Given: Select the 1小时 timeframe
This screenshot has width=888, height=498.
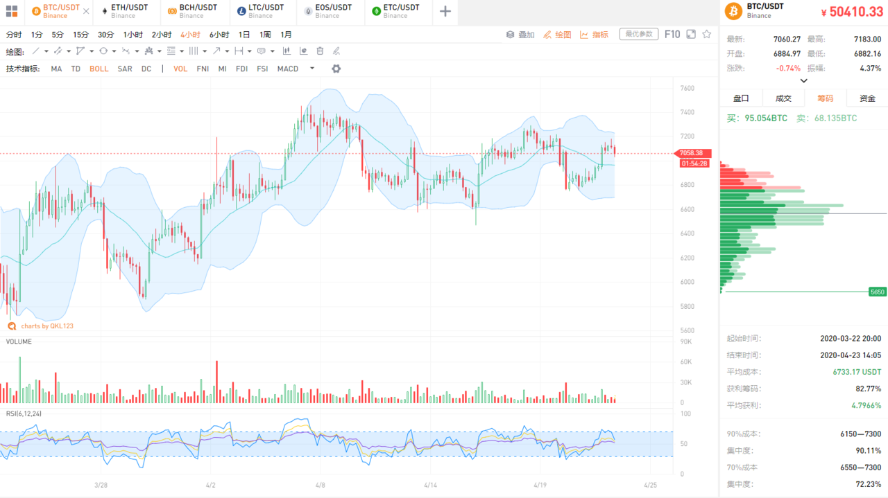Looking at the screenshot, I should (133, 35).
